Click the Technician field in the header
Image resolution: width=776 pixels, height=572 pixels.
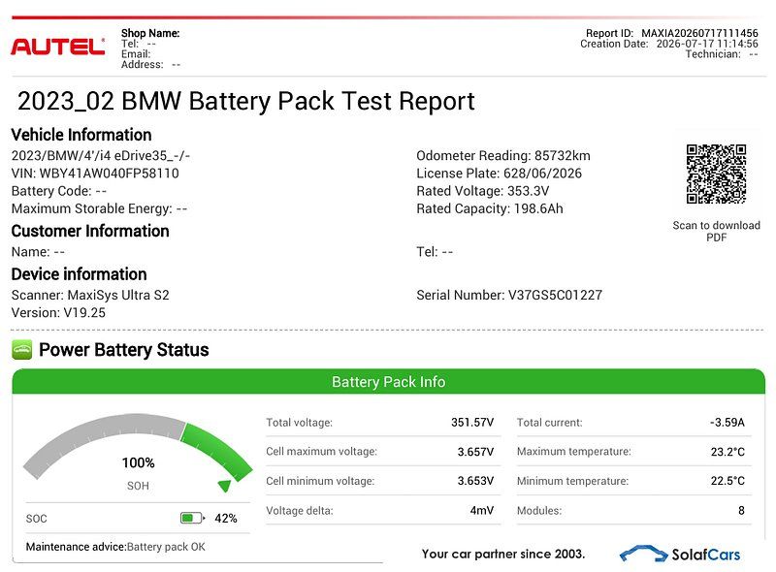coord(722,54)
